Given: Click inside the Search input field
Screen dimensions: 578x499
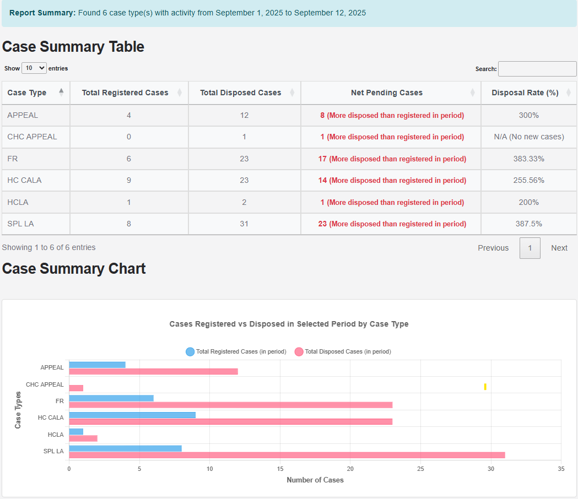Looking at the screenshot, I should click(537, 69).
